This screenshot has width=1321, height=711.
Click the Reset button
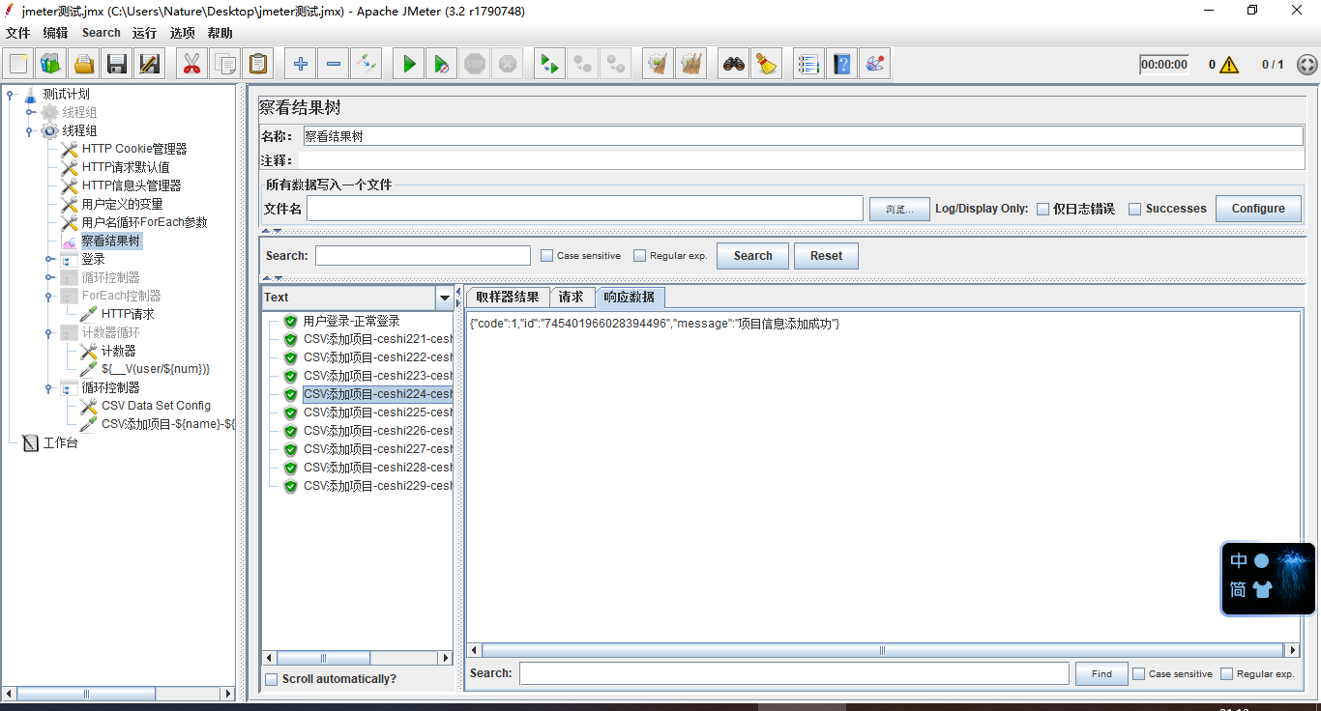tap(826, 256)
